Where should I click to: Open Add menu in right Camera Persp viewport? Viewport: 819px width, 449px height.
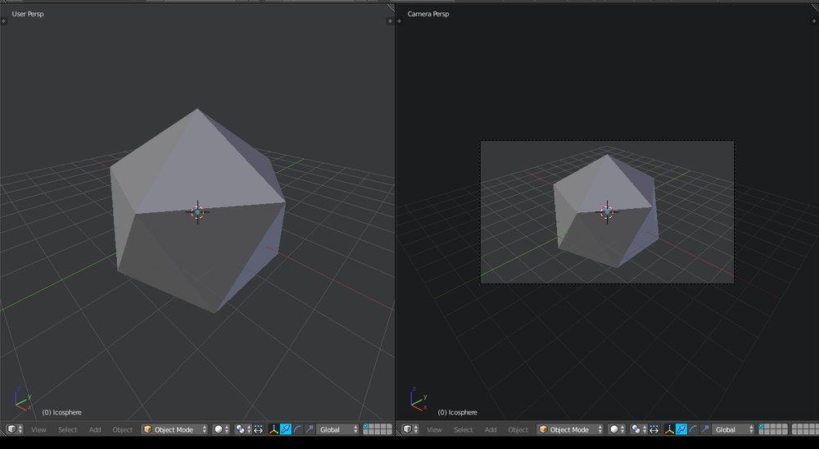point(491,429)
